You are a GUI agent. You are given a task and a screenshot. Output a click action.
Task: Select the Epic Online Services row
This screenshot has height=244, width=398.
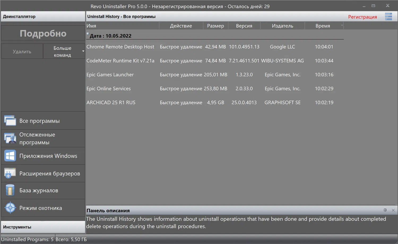(x=215, y=88)
